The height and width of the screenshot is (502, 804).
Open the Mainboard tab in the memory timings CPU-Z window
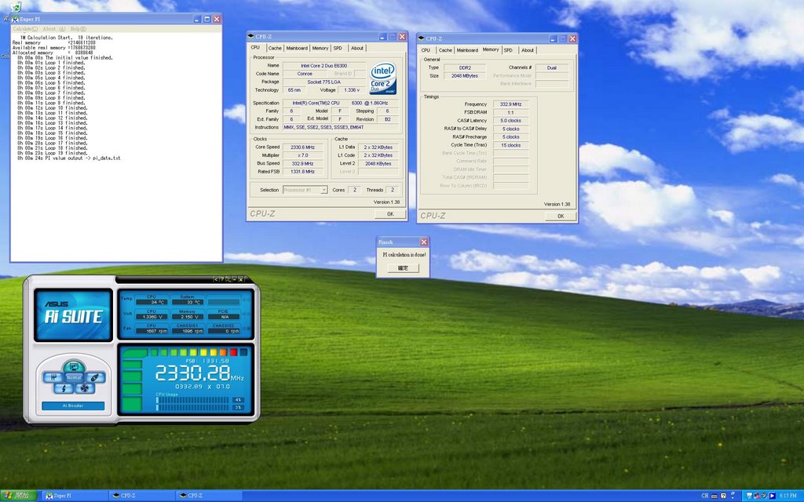pyautogui.click(x=467, y=50)
